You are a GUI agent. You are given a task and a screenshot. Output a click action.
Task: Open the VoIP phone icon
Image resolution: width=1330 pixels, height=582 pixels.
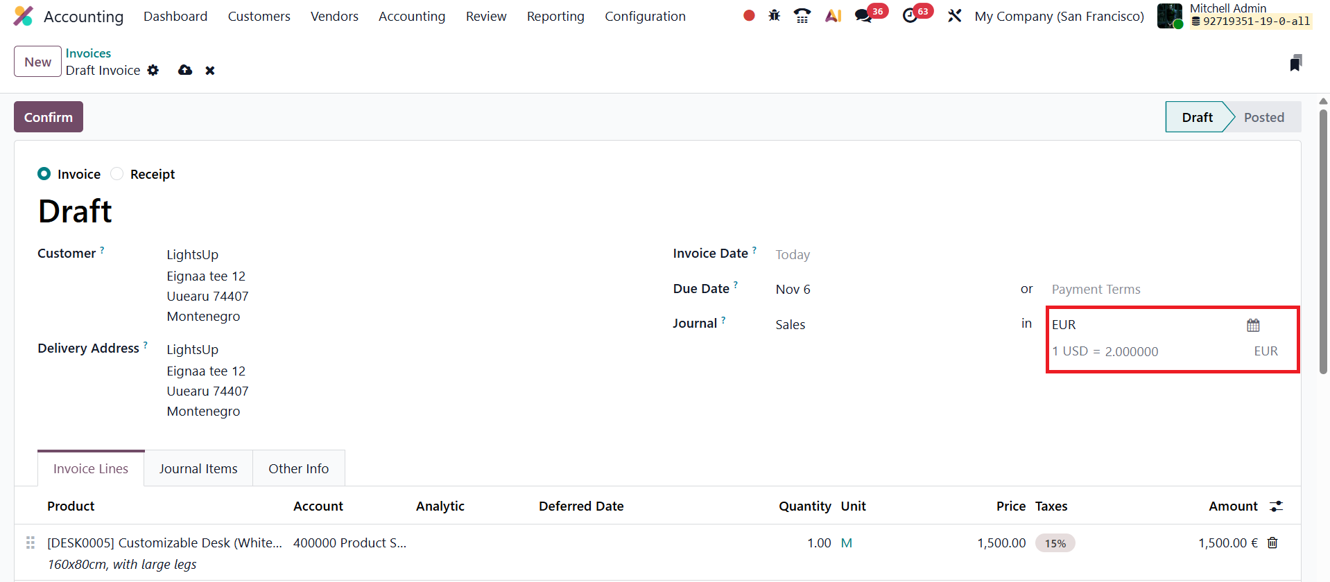coord(802,15)
